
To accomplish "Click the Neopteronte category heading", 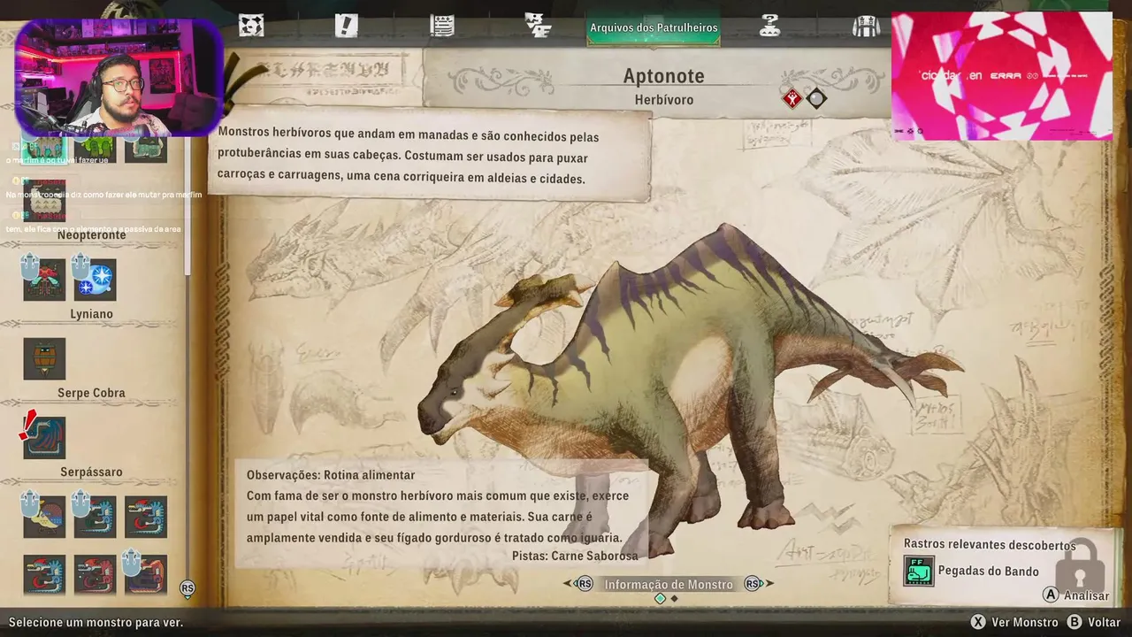I will (92, 235).
